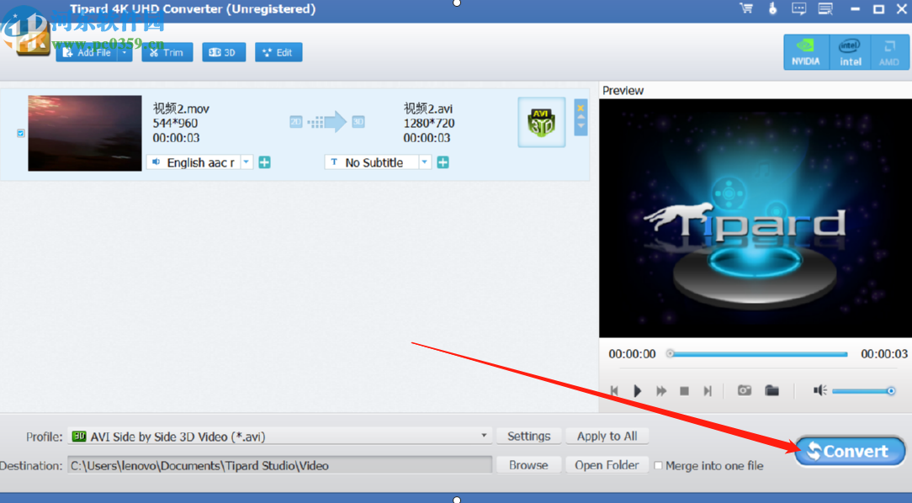Open the Edit tool

click(x=278, y=52)
